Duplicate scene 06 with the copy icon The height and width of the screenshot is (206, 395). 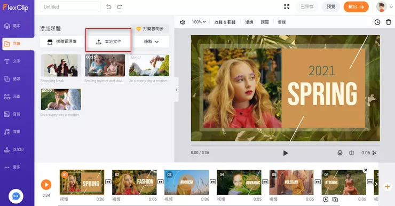coord(335,200)
